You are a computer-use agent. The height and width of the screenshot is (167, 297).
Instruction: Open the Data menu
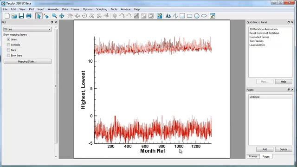[x=65, y=9]
